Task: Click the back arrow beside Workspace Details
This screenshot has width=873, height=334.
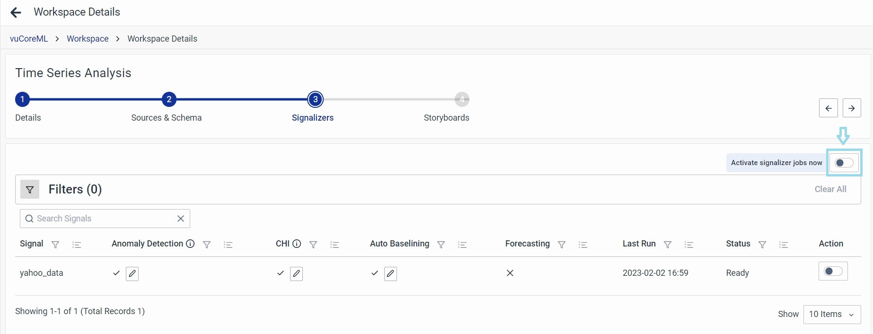Action: (x=16, y=13)
